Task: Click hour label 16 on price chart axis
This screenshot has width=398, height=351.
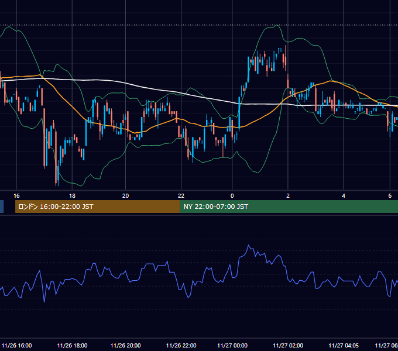Action: (x=16, y=196)
